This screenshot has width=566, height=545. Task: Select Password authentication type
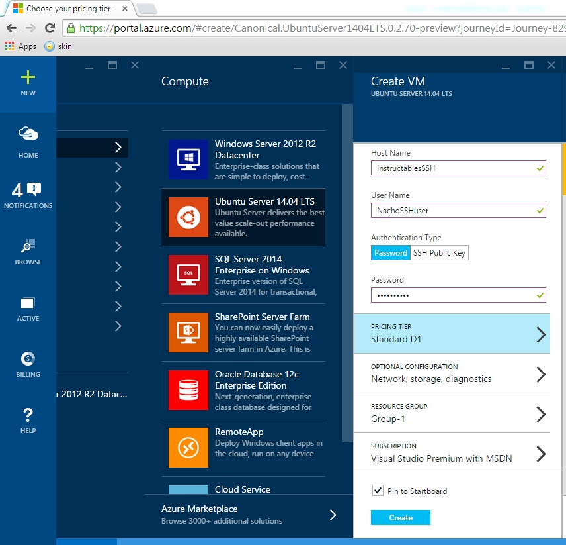389,252
